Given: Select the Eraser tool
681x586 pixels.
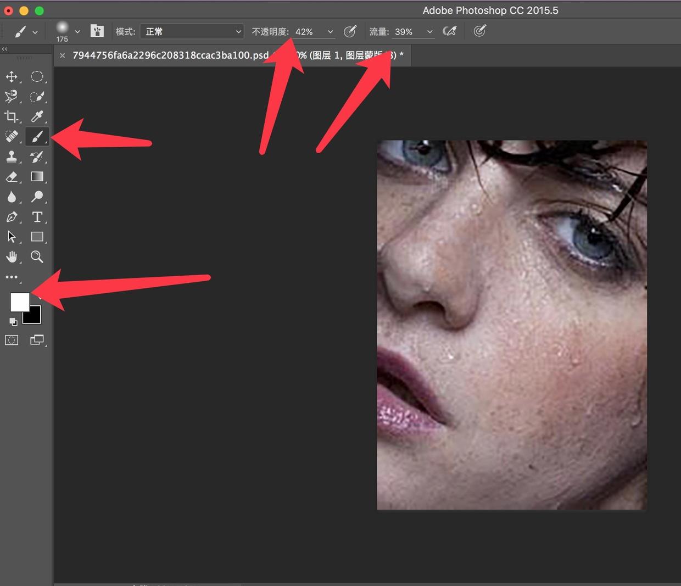Looking at the screenshot, I should click(11, 177).
